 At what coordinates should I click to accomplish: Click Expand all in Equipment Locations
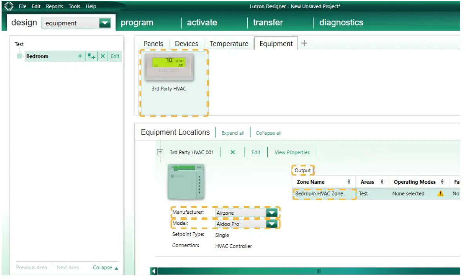(233, 133)
